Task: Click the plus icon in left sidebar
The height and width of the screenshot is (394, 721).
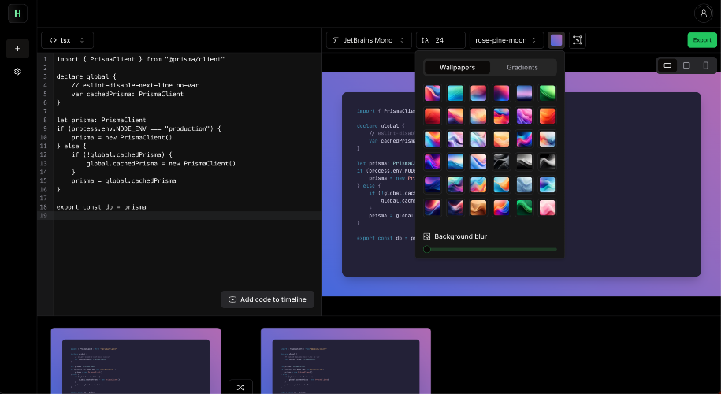Action: coord(17,49)
